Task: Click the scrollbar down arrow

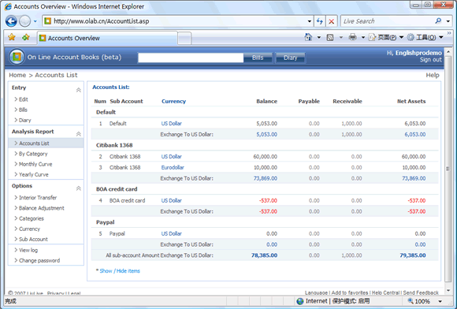Action: (448, 291)
